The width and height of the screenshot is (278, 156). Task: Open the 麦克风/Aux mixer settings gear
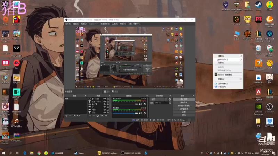(x=145, y=104)
